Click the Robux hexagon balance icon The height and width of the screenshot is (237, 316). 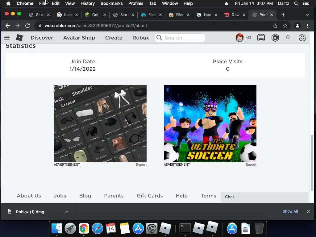pos(275,38)
